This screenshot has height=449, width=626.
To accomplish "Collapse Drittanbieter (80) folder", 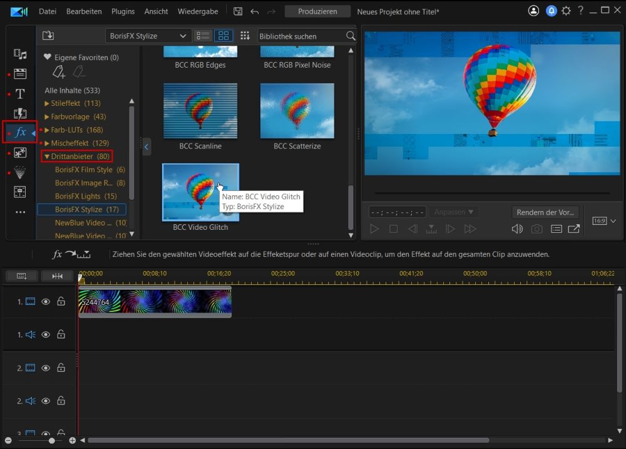I will click(47, 156).
